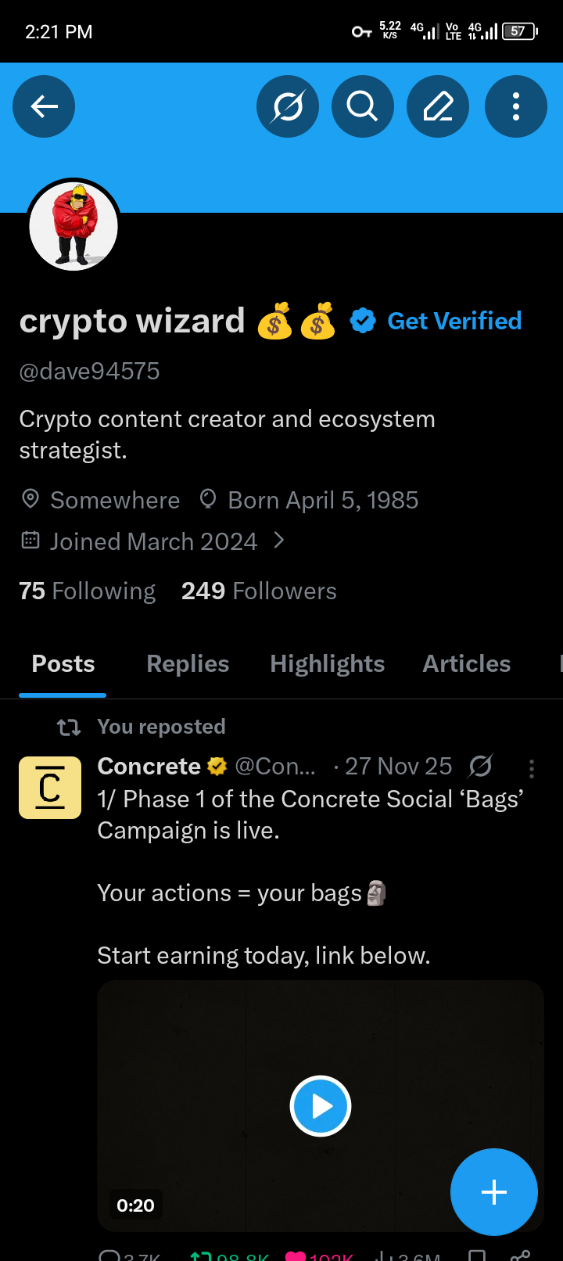563x1261 pixels.
Task: Open the Highlights tab
Action: pos(327,664)
